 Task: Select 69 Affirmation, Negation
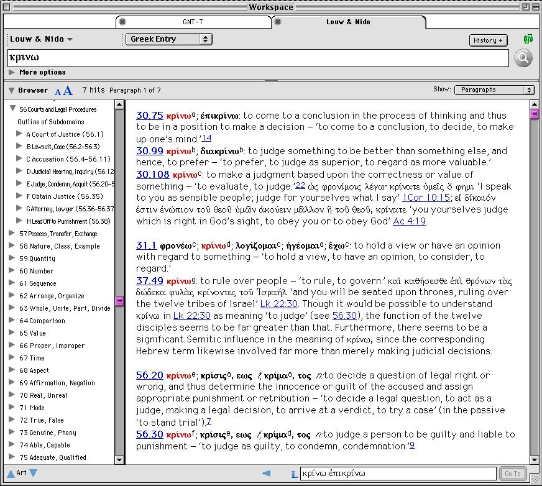pyautogui.click(x=57, y=383)
